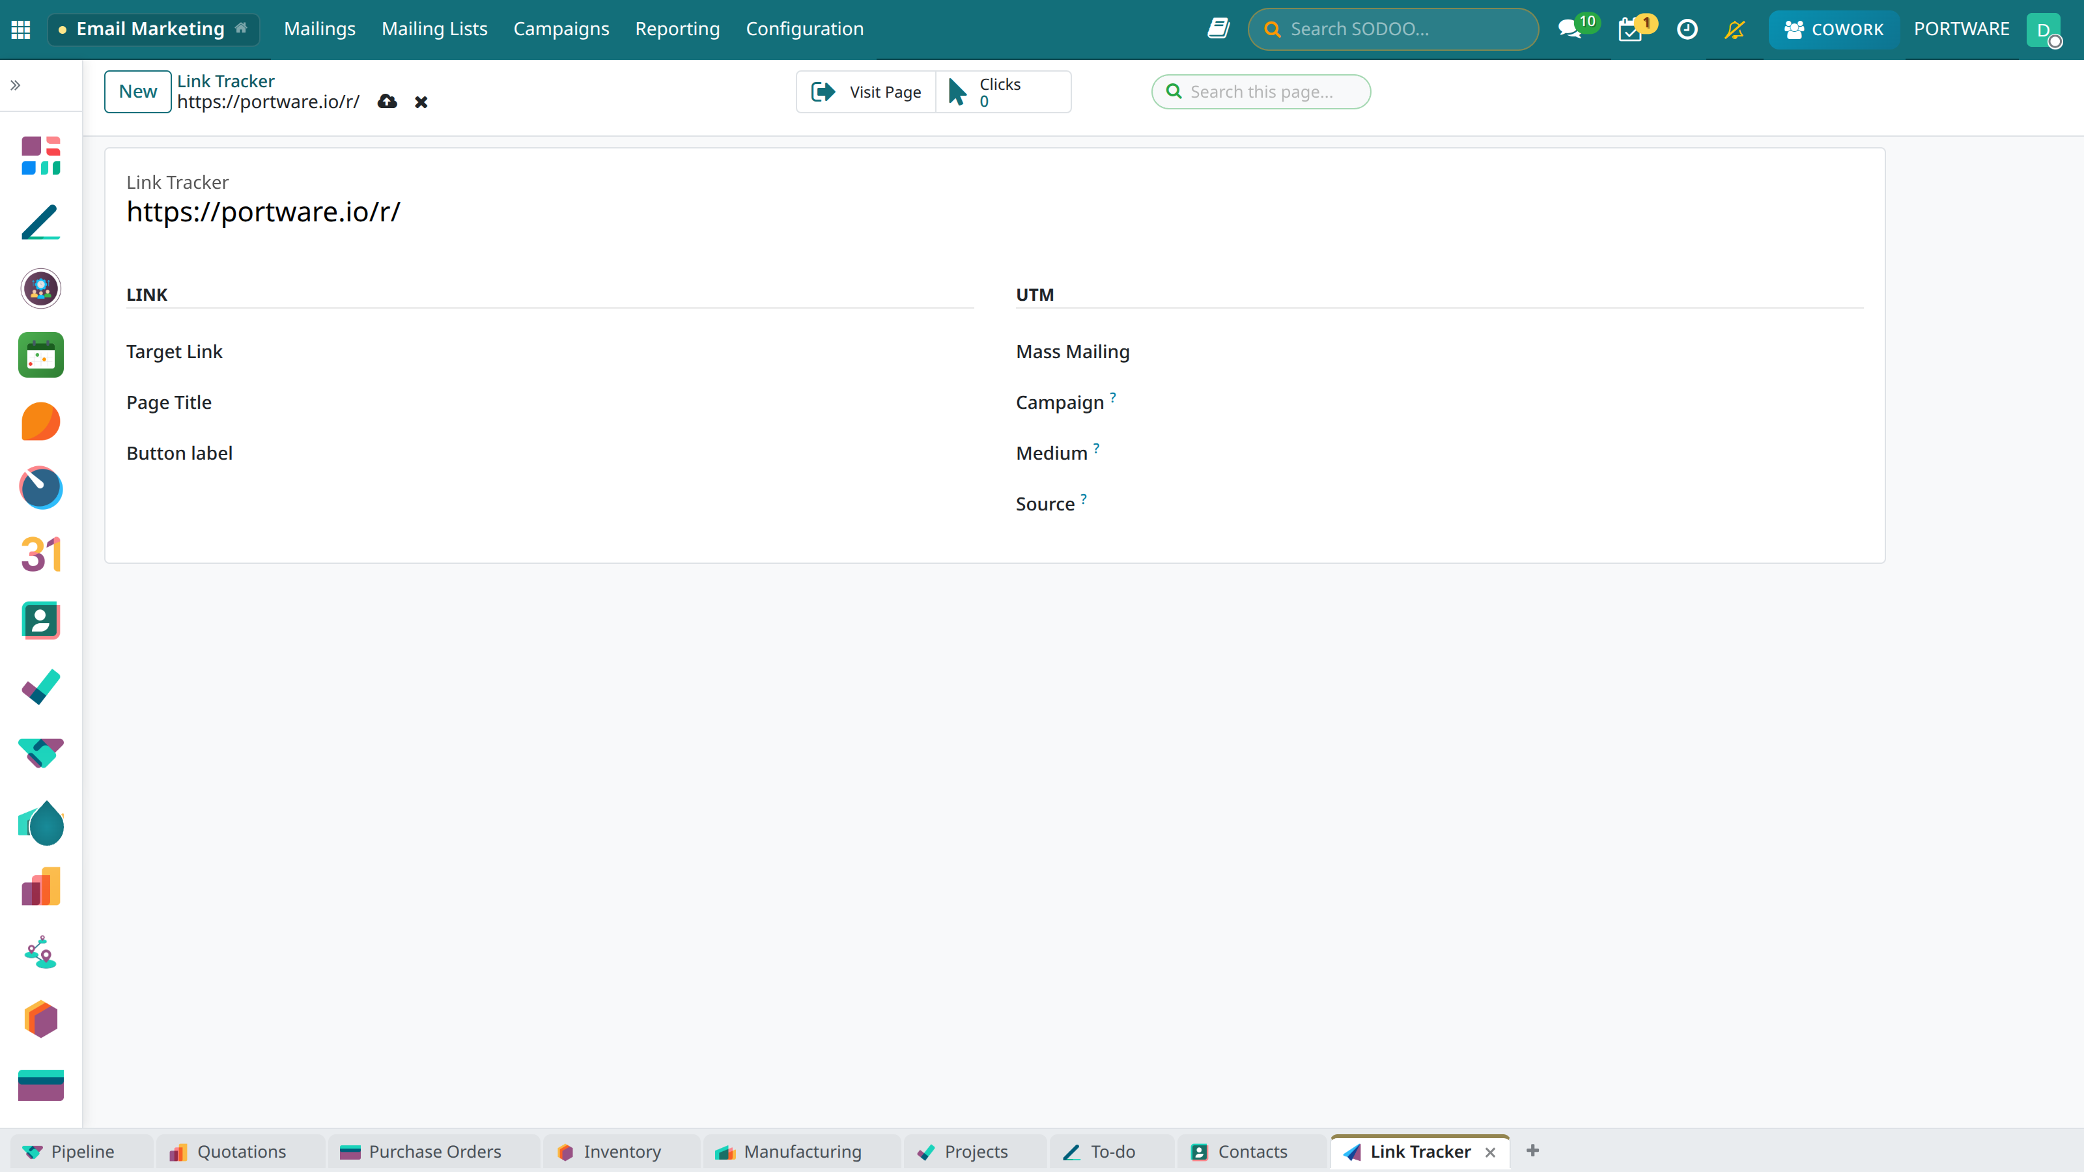The width and height of the screenshot is (2084, 1172).
Task: Click the Link Tracker breadcrumb
Action: coord(226,81)
